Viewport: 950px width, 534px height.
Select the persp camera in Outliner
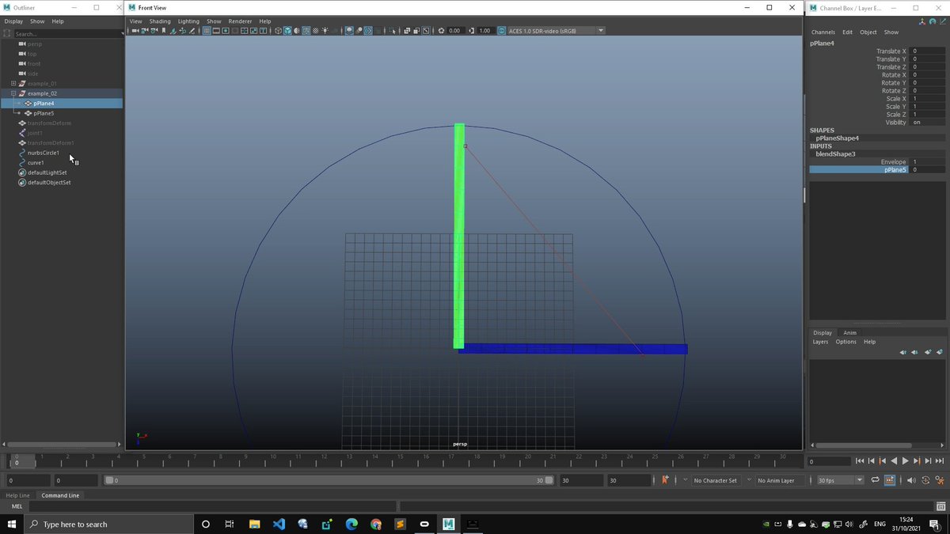click(x=34, y=44)
